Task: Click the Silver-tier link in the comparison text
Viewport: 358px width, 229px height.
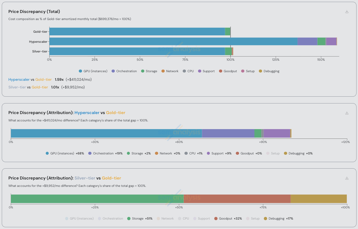Action: [x=17, y=87]
